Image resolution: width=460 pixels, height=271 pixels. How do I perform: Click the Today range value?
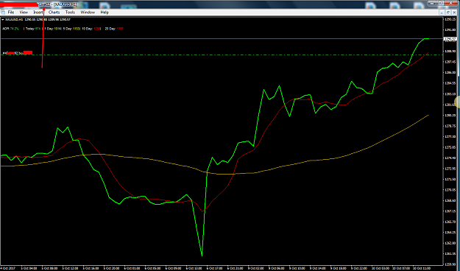pyautogui.click(x=38, y=29)
